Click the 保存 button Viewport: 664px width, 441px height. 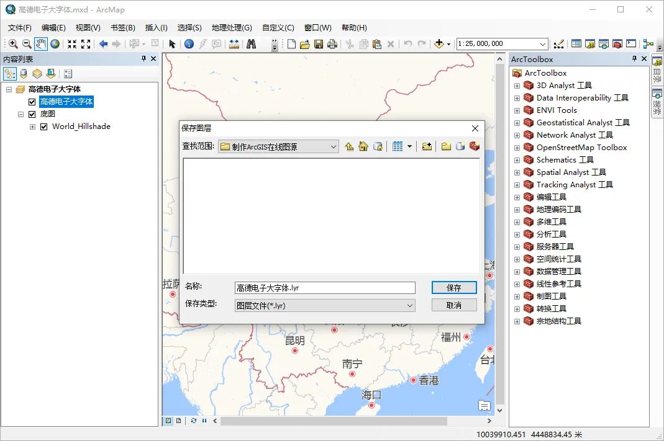[x=454, y=288]
